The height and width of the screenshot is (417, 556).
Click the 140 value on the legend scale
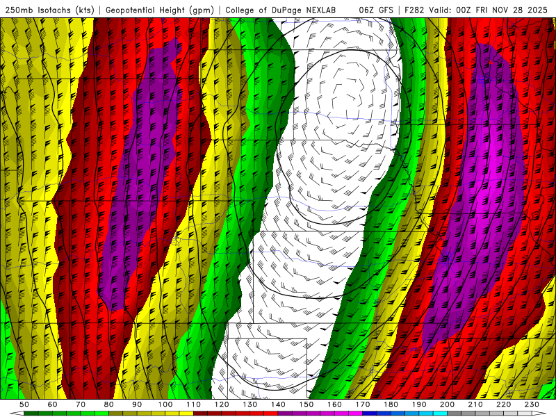278,404
